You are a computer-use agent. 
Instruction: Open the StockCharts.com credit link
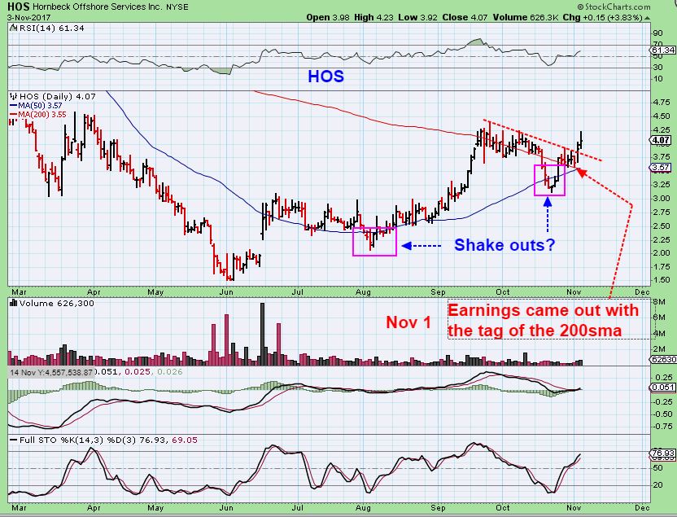[x=614, y=7]
